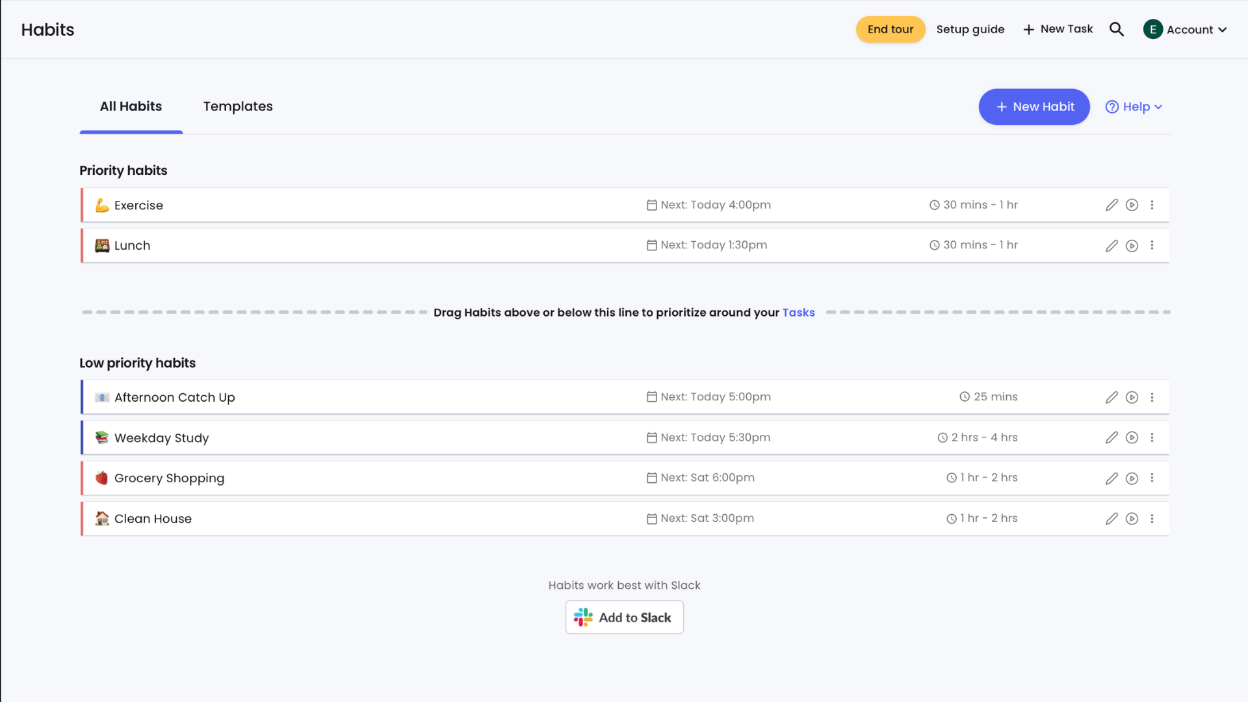This screenshot has height=702, width=1248.
Task: Open more options for Lunch habit
Action: coord(1152,246)
